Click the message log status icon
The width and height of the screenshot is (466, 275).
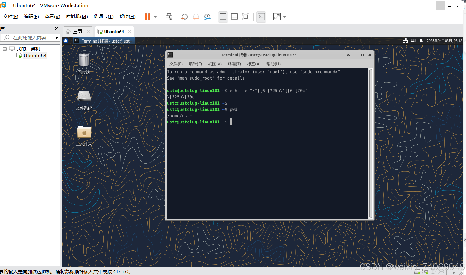click(453, 272)
